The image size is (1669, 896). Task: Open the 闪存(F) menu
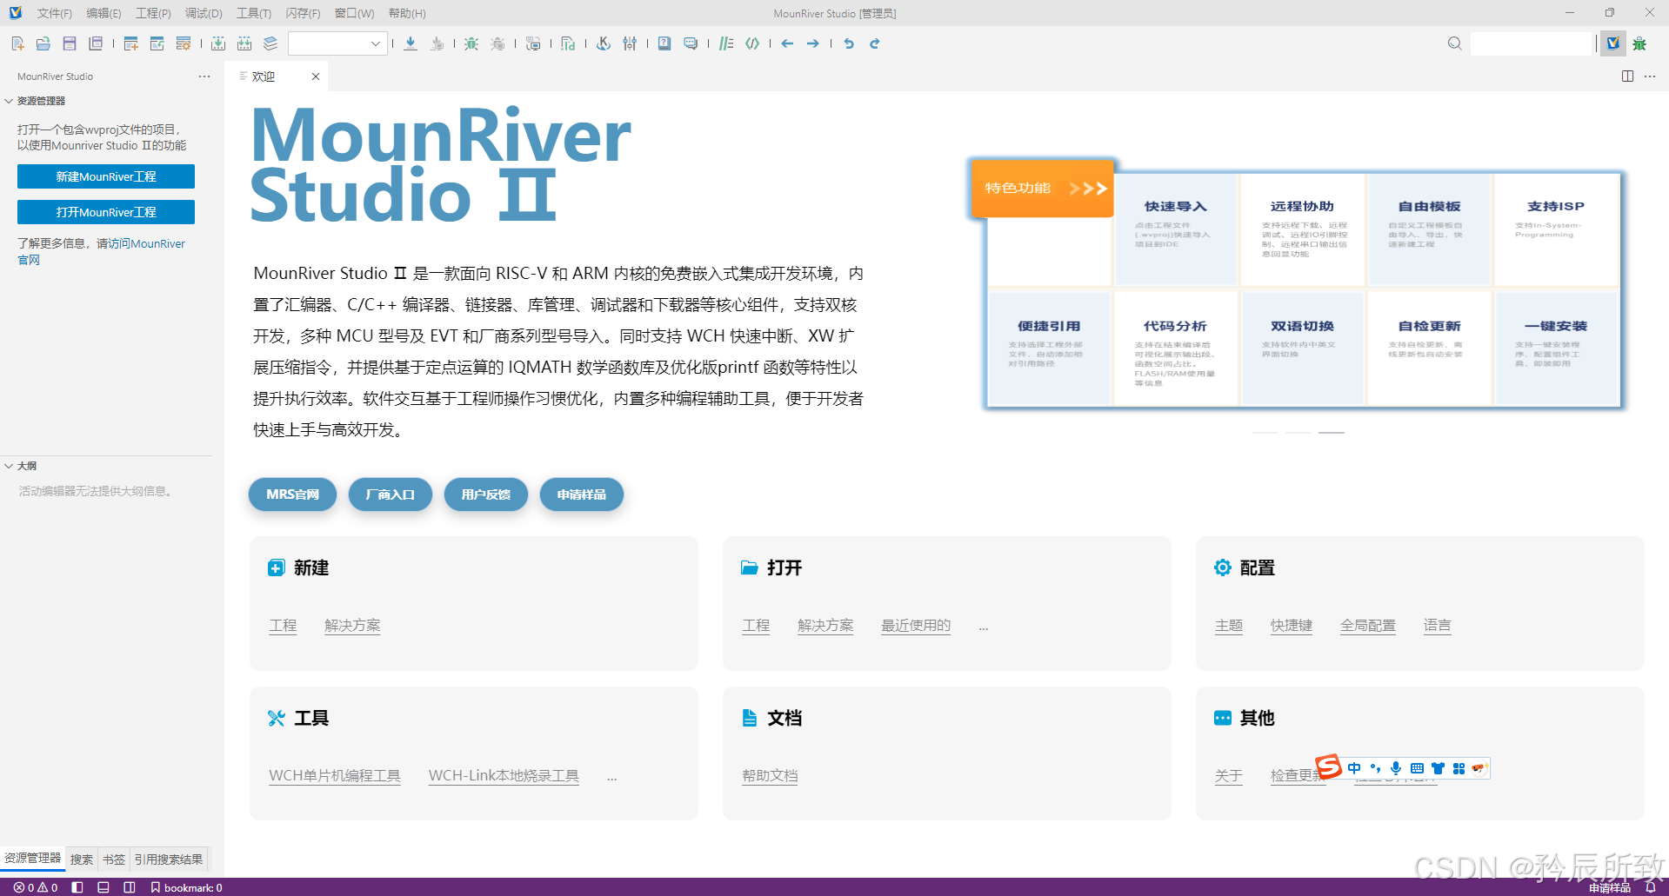click(x=304, y=13)
